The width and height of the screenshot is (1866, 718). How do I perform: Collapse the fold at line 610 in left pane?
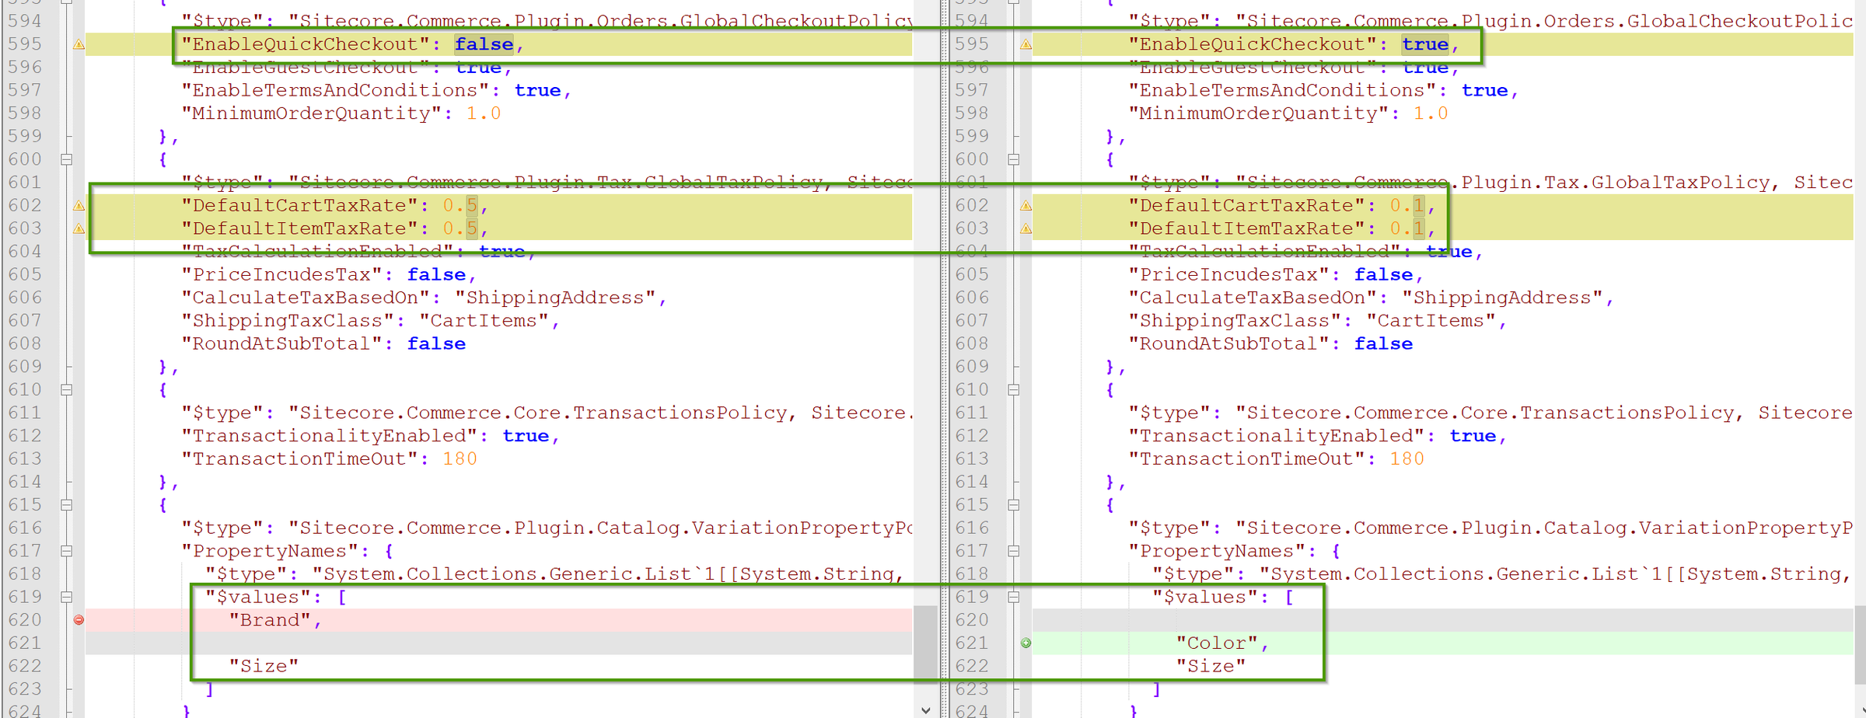click(67, 390)
